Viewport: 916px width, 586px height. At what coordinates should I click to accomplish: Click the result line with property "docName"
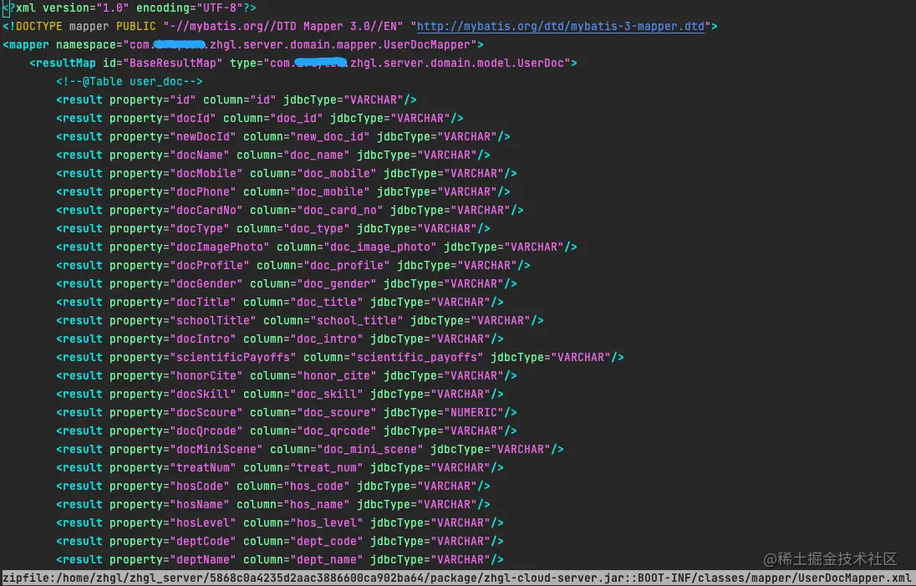272,155
